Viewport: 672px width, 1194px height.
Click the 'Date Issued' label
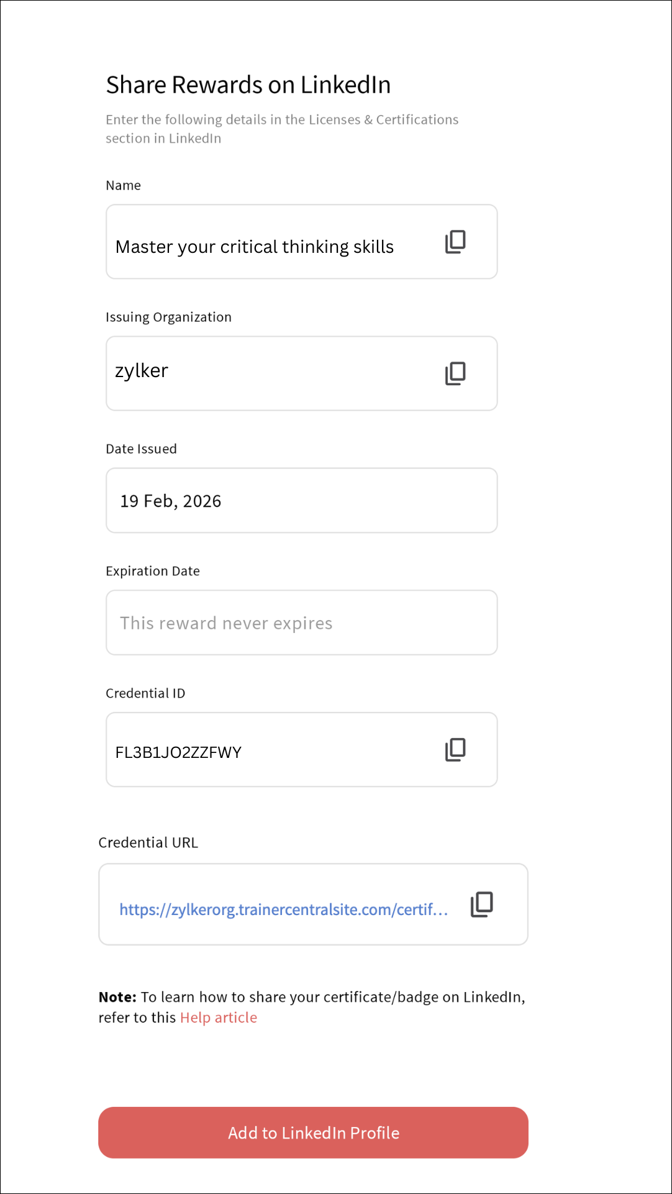pos(141,449)
